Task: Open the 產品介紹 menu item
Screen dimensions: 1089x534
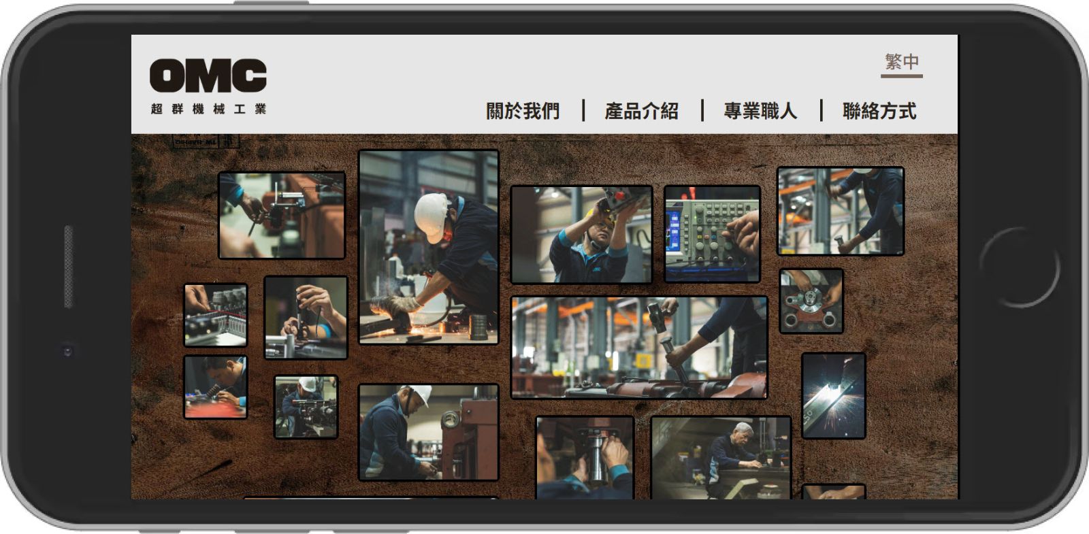Action: [641, 111]
